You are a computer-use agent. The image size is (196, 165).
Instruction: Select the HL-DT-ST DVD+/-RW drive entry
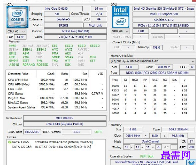[x=63, y=147]
